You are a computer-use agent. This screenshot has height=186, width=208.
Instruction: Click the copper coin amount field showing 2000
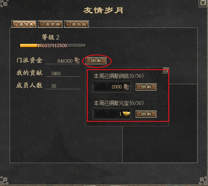pyautogui.click(x=112, y=87)
